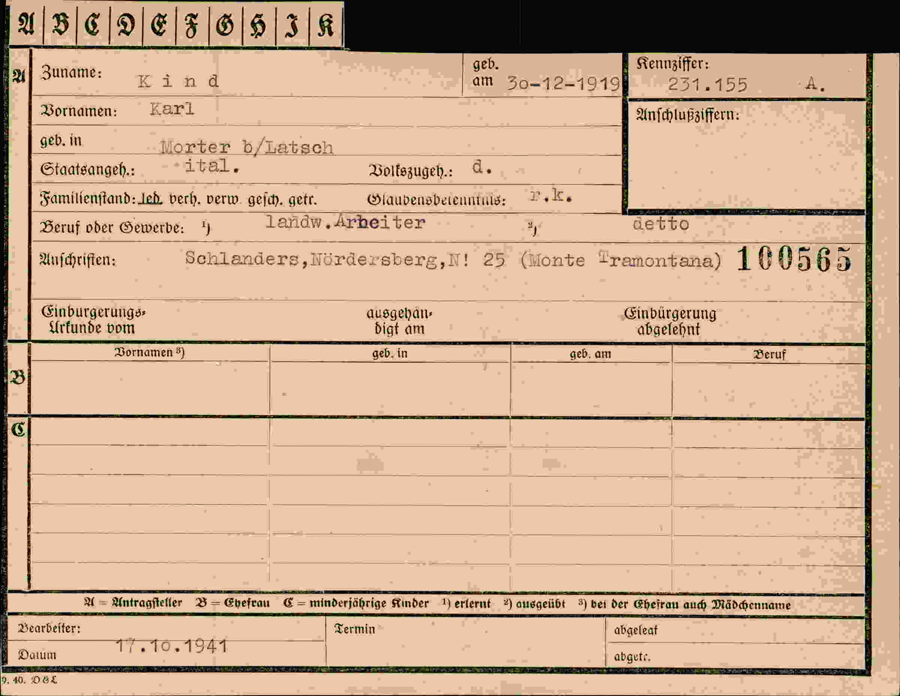Viewport: 900px width, 696px height.
Task: Click the marital status option "gesch."
Action: (x=265, y=200)
